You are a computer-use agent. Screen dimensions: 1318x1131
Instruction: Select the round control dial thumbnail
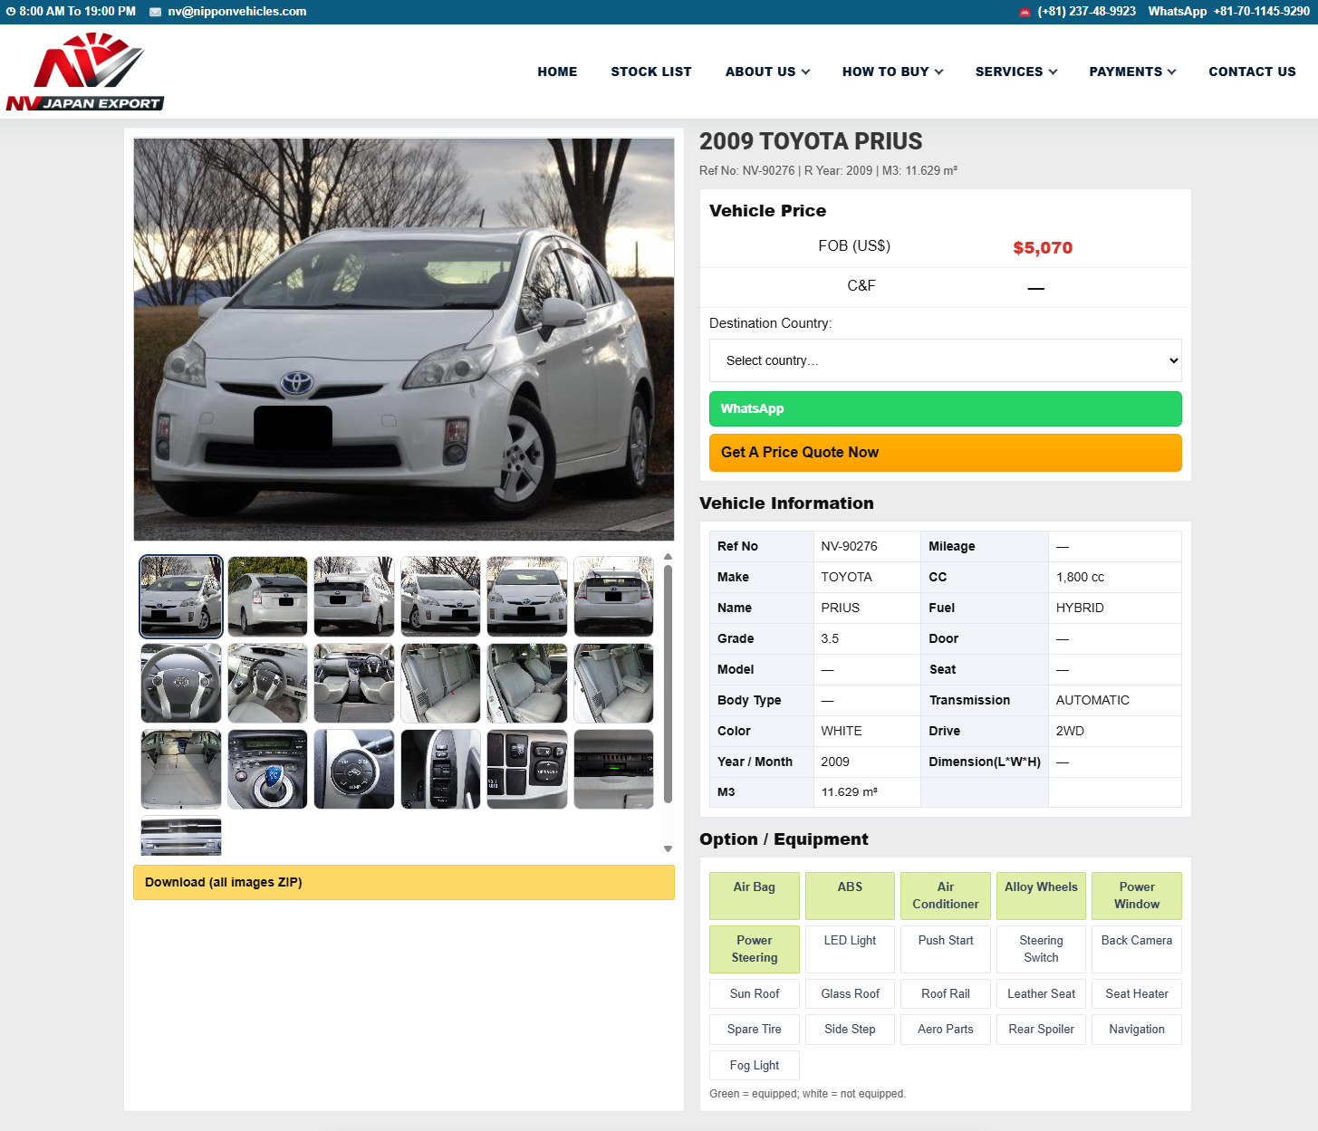(x=354, y=770)
